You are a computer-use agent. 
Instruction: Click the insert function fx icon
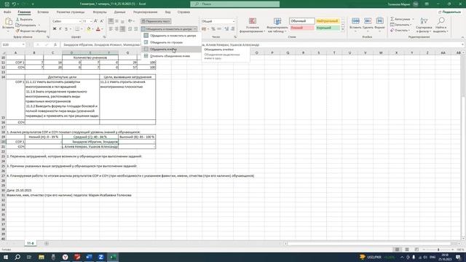(55, 44)
